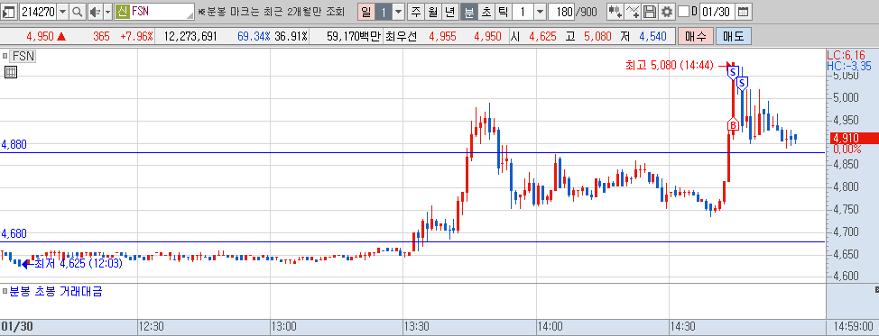Toggle the 분봉 초봉 거래대금 panel marker
This screenshot has height=336, width=879.
point(5,291)
